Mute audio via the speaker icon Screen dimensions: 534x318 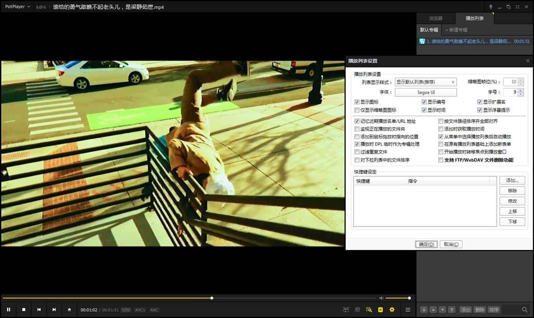tap(381, 298)
